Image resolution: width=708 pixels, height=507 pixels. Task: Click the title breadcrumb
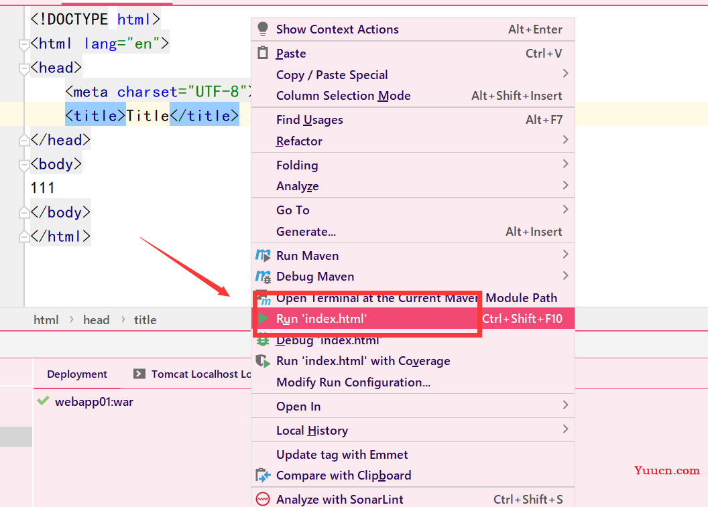145,320
